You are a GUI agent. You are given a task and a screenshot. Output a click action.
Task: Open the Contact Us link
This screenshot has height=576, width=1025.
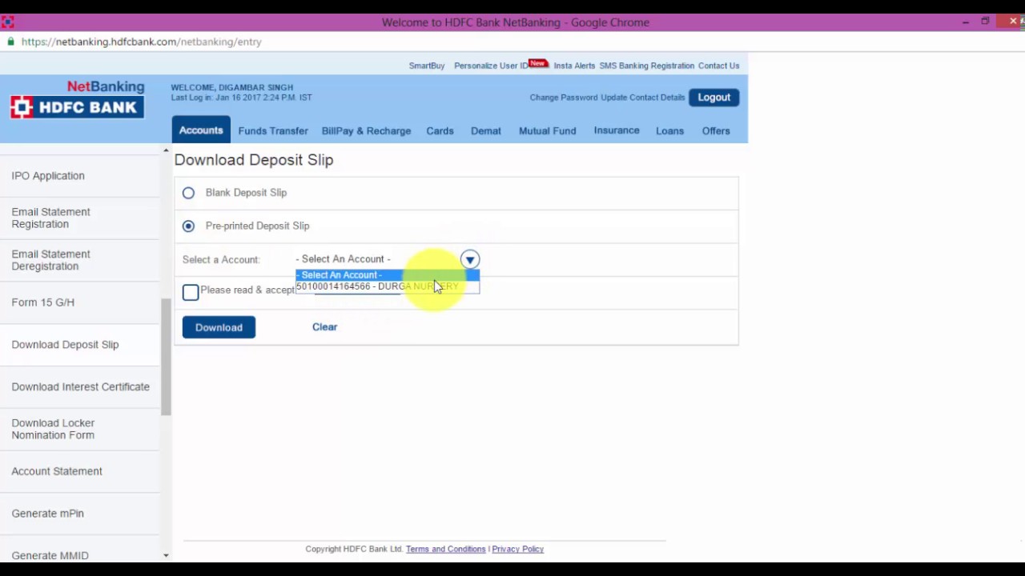point(718,66)
